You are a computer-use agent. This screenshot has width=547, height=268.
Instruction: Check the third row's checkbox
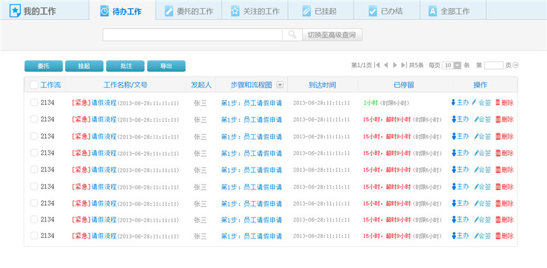coord(34,136)
